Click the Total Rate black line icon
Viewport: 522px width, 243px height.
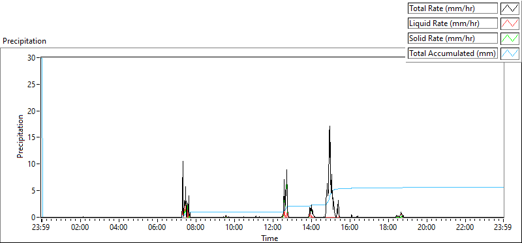[x=510, y=8]
